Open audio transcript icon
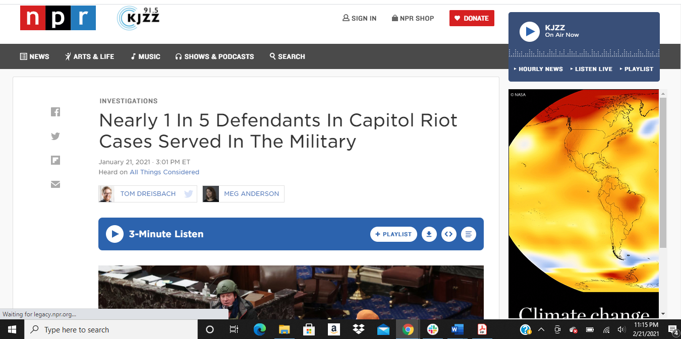Screen dimensions: 681x339 [x=468, y=234]
